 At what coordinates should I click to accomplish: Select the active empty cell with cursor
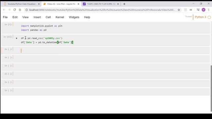(x=105, y=51)
